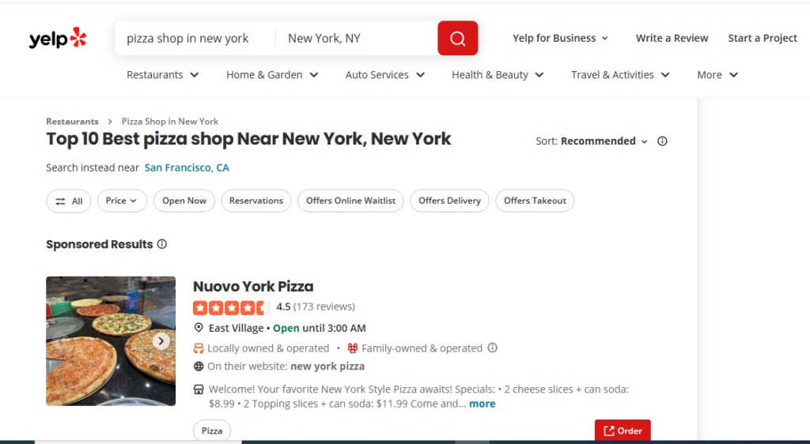Click the Locally owned storefront icon
This screenshot has height=444, width=810.
point(199,348)
